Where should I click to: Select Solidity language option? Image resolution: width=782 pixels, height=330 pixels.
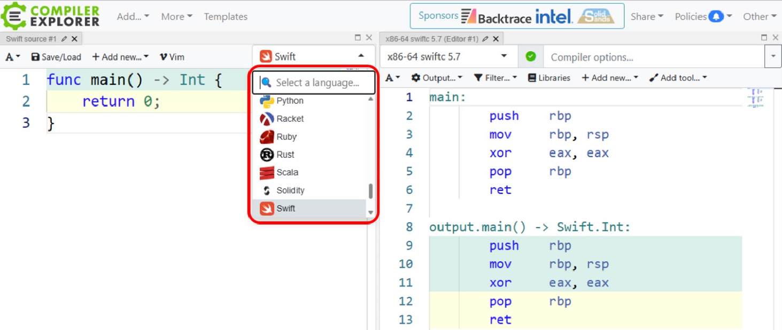[290, 190]
